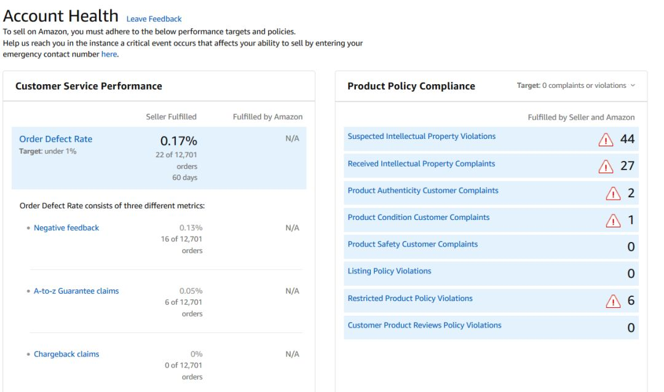Open Product Authenticity Customer Complaints

(423, 190)
